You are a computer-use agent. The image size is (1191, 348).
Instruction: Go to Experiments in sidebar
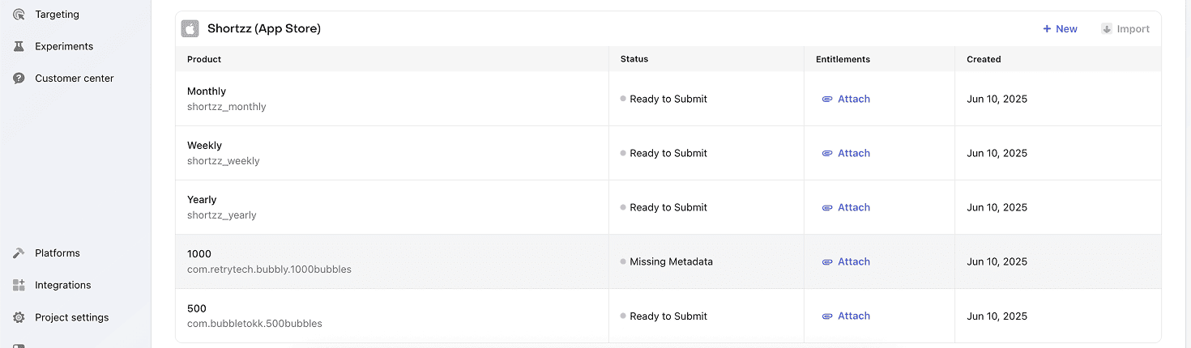(63, 47)
